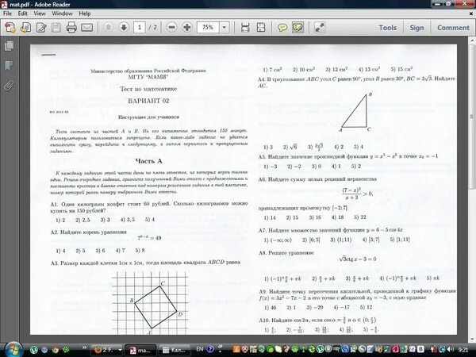Open the View menu
This screenshot has height=357, width=476.
[40, 13]
